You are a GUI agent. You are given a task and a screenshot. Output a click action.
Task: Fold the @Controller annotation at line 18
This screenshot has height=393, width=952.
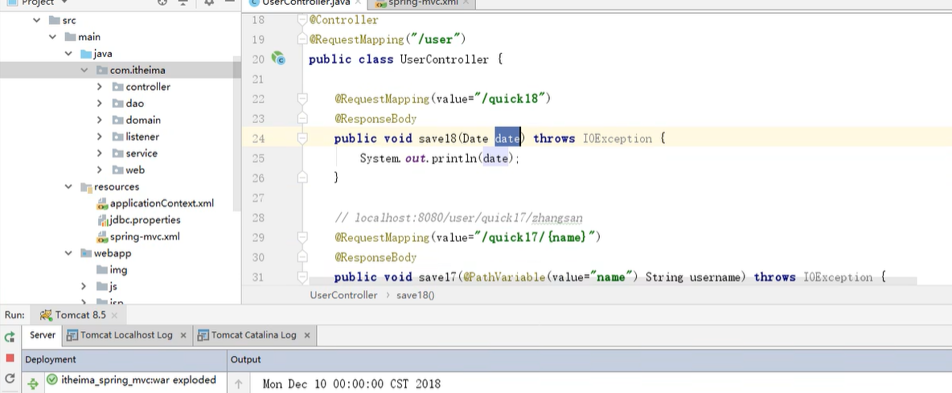[x=302, y=19]
